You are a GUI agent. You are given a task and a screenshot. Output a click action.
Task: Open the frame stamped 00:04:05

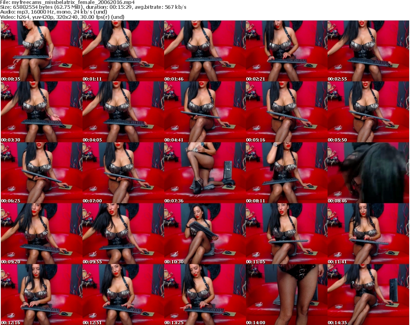pos(123,112)
